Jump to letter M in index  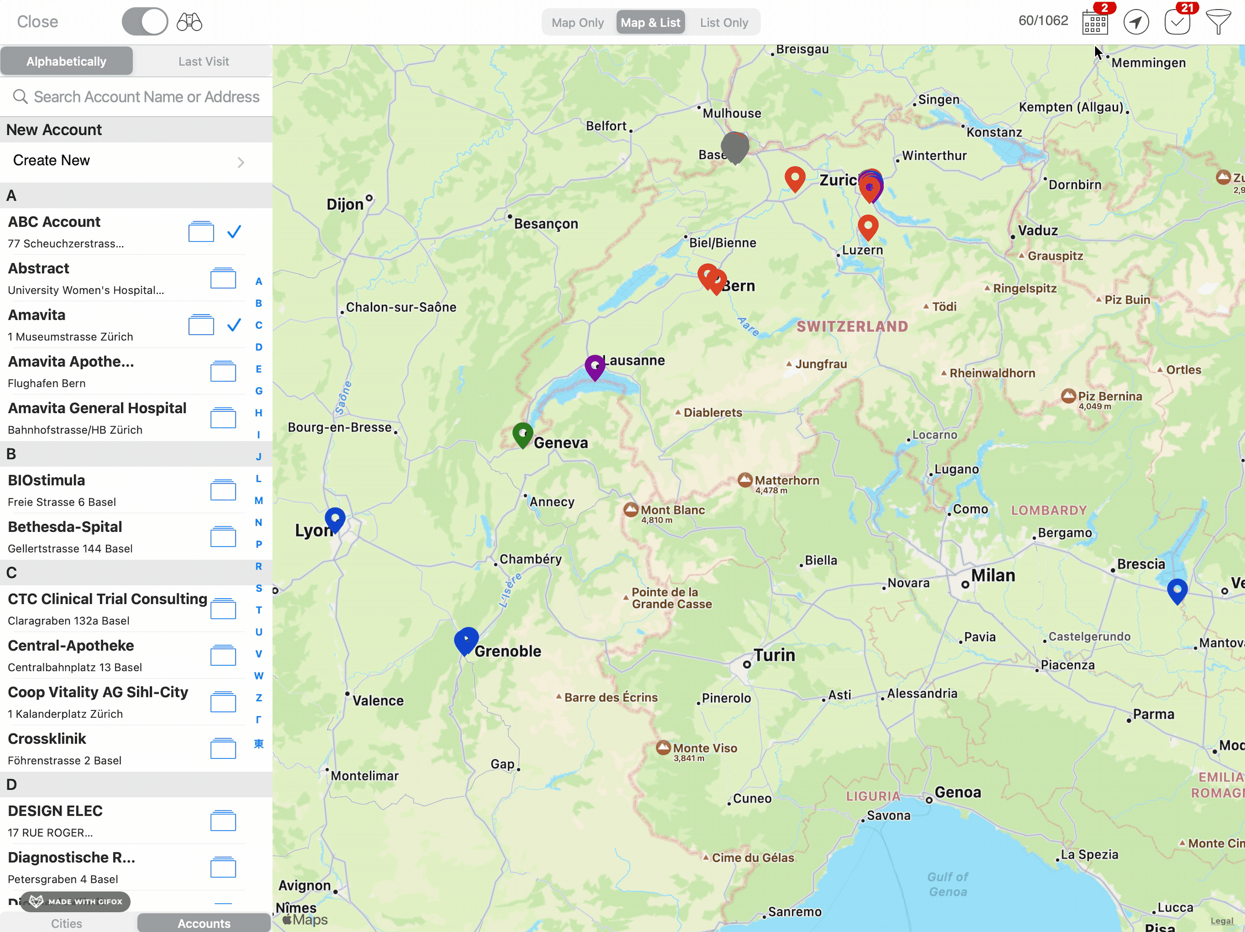258,500
